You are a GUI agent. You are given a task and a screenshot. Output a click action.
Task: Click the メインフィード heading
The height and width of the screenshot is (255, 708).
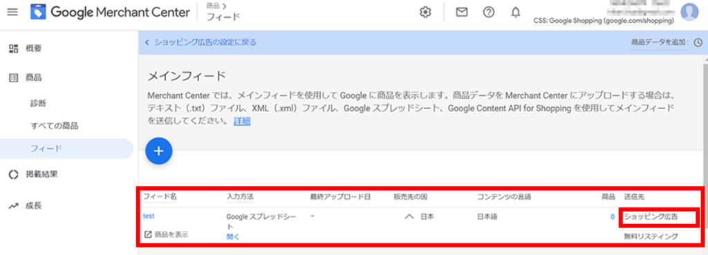point(187,76)
